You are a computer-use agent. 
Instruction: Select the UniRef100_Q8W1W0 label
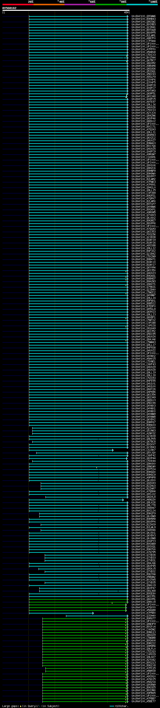point(143,467)
